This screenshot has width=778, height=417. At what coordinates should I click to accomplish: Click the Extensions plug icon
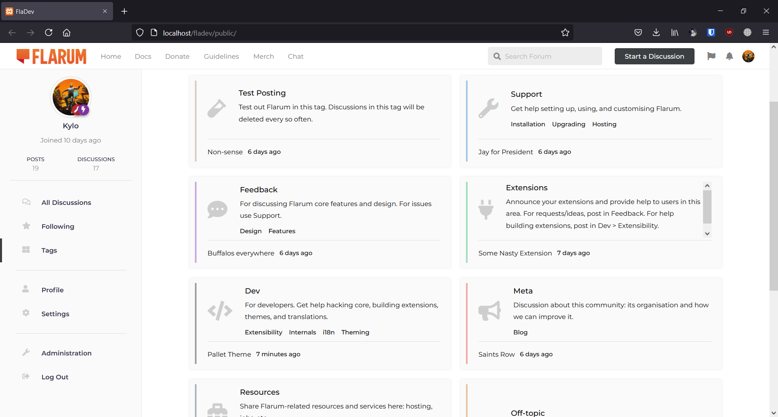point(486,209)
